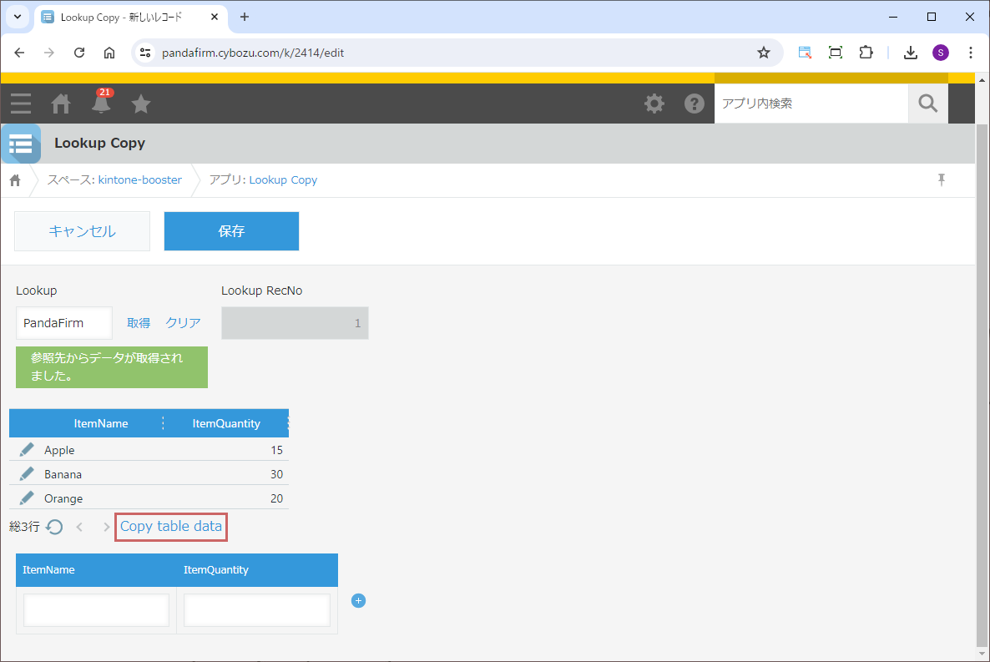Click the クリア link beside Lookup
The image size is (990, 662).
coord(183,323)
